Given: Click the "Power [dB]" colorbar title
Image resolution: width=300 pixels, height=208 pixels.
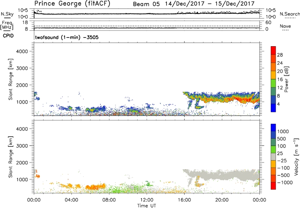Looking at the screenshot, I should (286, 79).
